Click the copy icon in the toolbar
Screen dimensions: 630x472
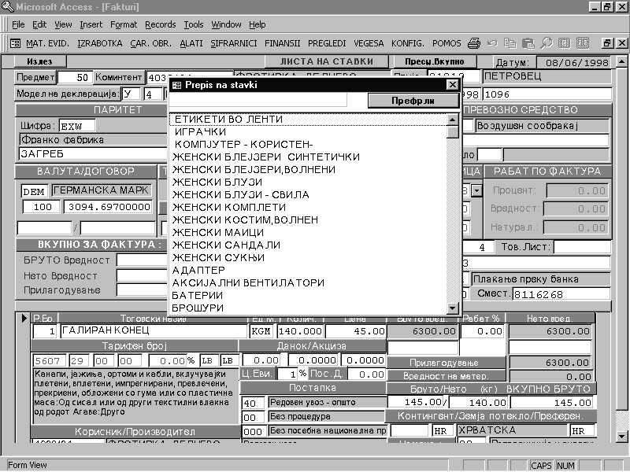(x=511, y=42)
